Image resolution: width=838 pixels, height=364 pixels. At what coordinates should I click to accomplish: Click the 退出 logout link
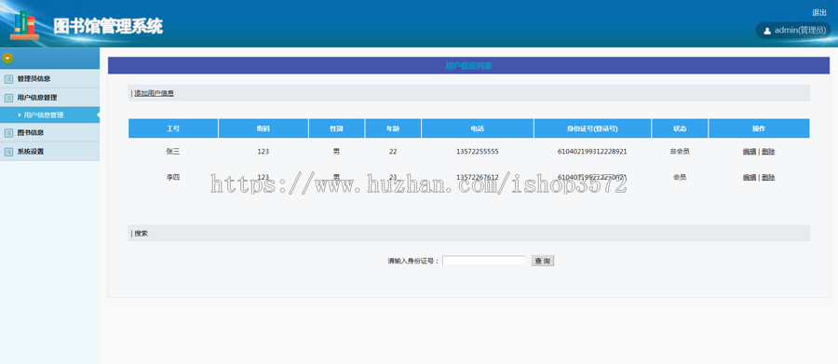pyautogui.click(x=818, y=13)
